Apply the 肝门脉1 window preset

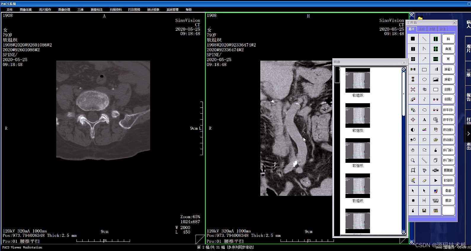coord(448,150)
